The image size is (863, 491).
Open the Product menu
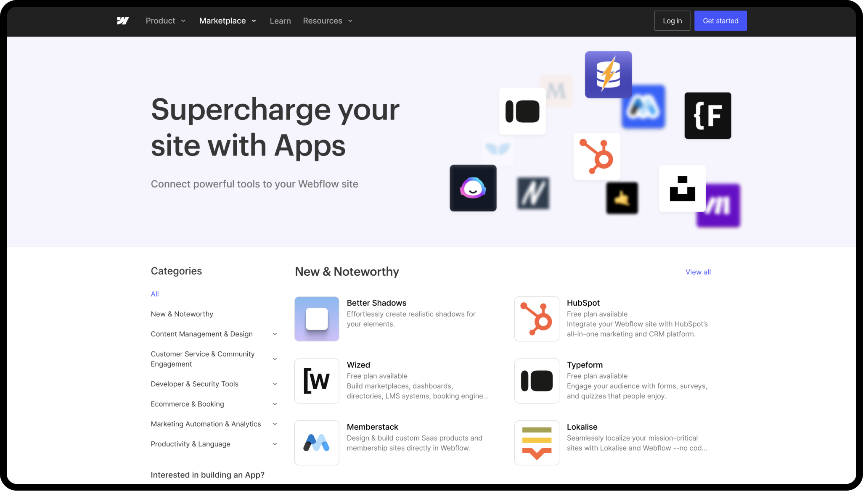click(x=165, y=21)
